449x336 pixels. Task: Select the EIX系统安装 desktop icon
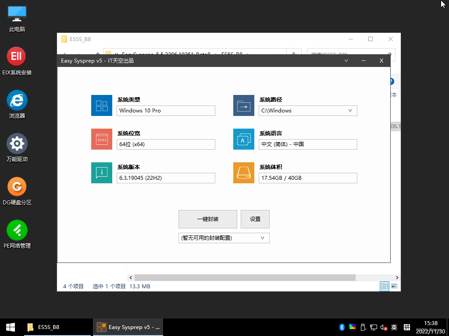click(17, 61)
